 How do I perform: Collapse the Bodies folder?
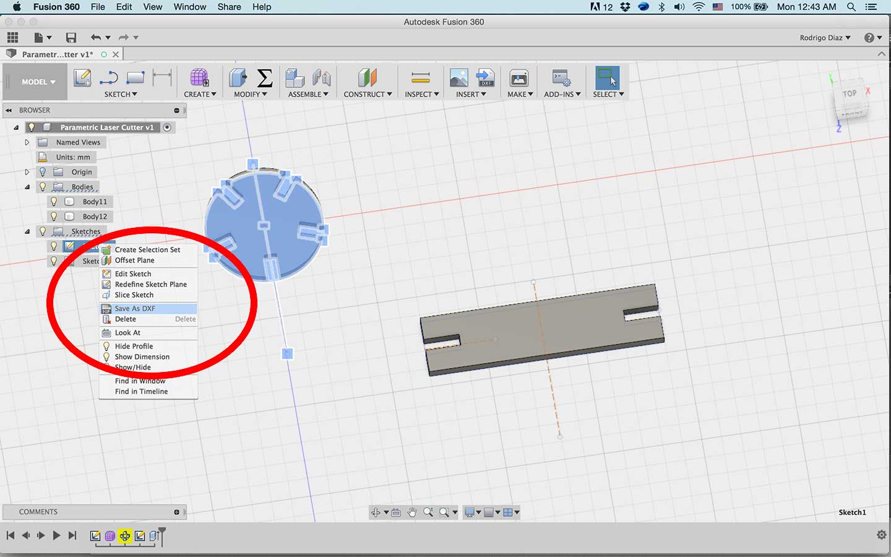point(27,187)
